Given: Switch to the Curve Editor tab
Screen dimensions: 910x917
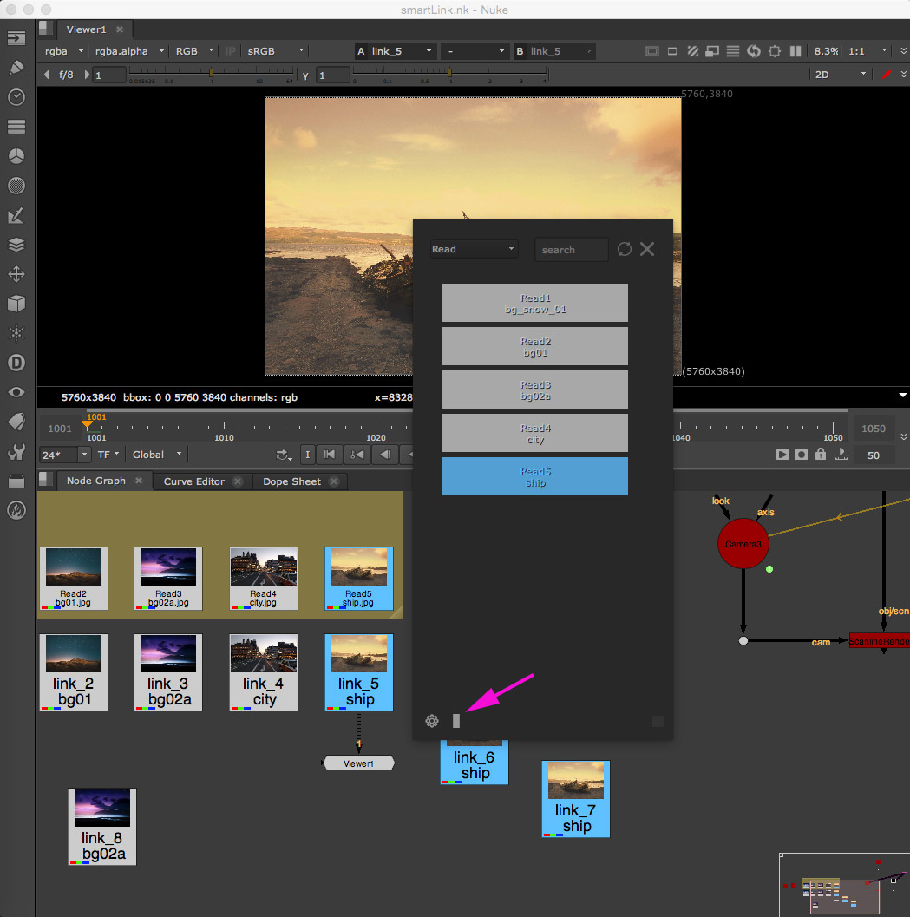Looking at the screenshot, I should tap(194, 481).
